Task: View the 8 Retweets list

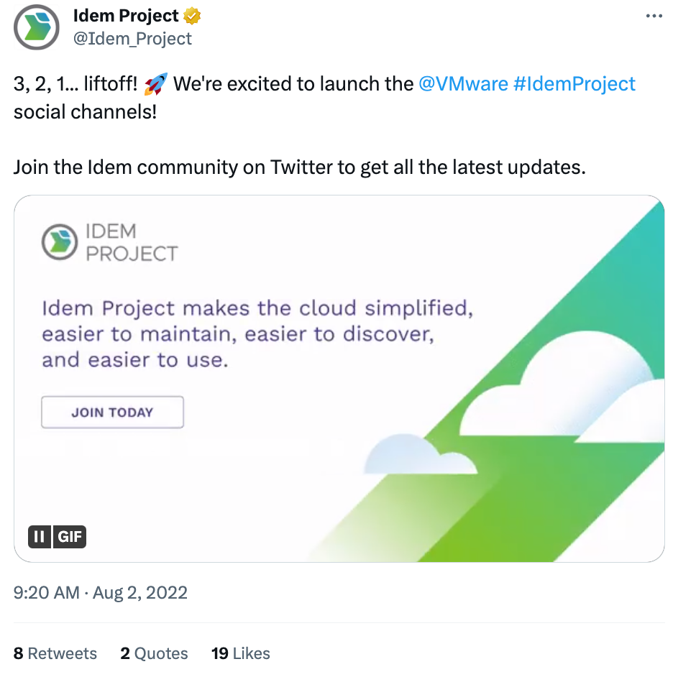Action: pos(55,653)
